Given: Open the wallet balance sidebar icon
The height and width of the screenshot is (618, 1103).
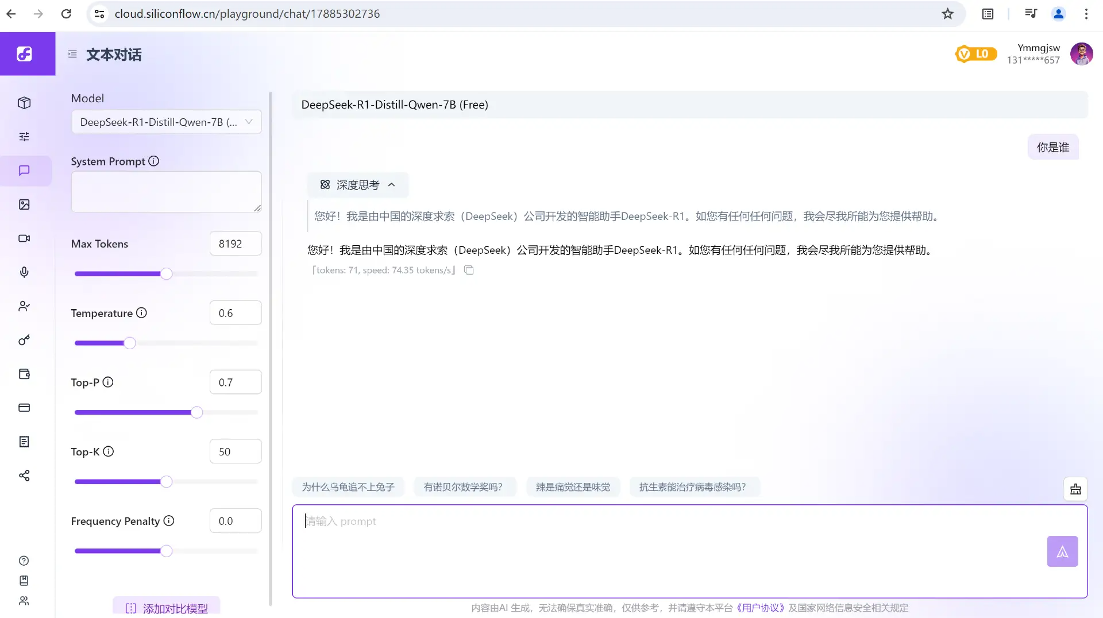Looking at the screenshot, I should 24,374.
